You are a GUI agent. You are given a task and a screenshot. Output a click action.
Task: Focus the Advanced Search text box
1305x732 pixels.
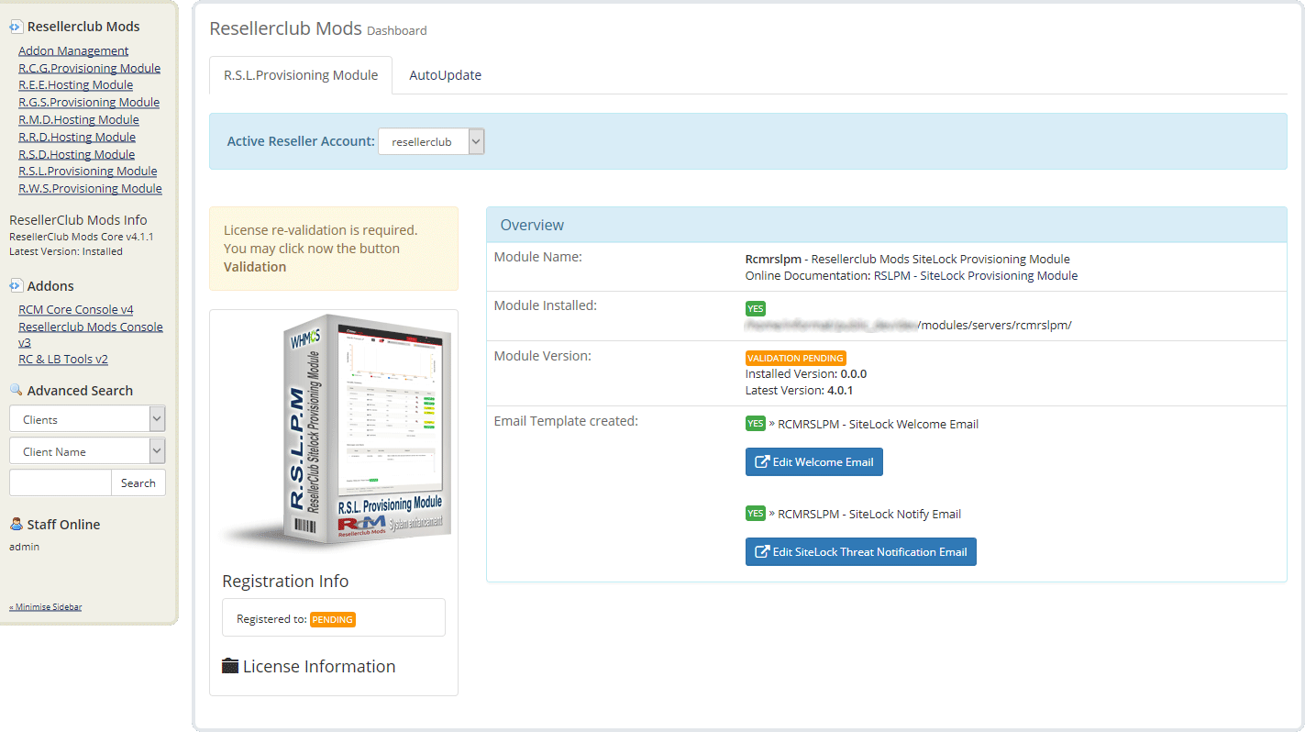[60, 482]
